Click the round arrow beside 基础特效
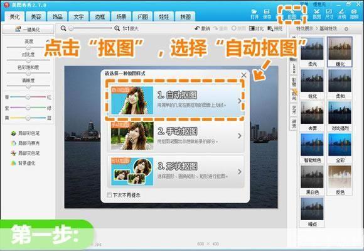Image resolution: width=364 pixels, height=251 pixels. 346,29
